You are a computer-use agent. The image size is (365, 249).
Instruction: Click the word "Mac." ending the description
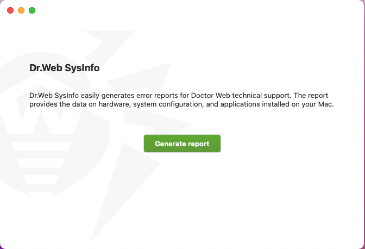(x=326, y=104)
